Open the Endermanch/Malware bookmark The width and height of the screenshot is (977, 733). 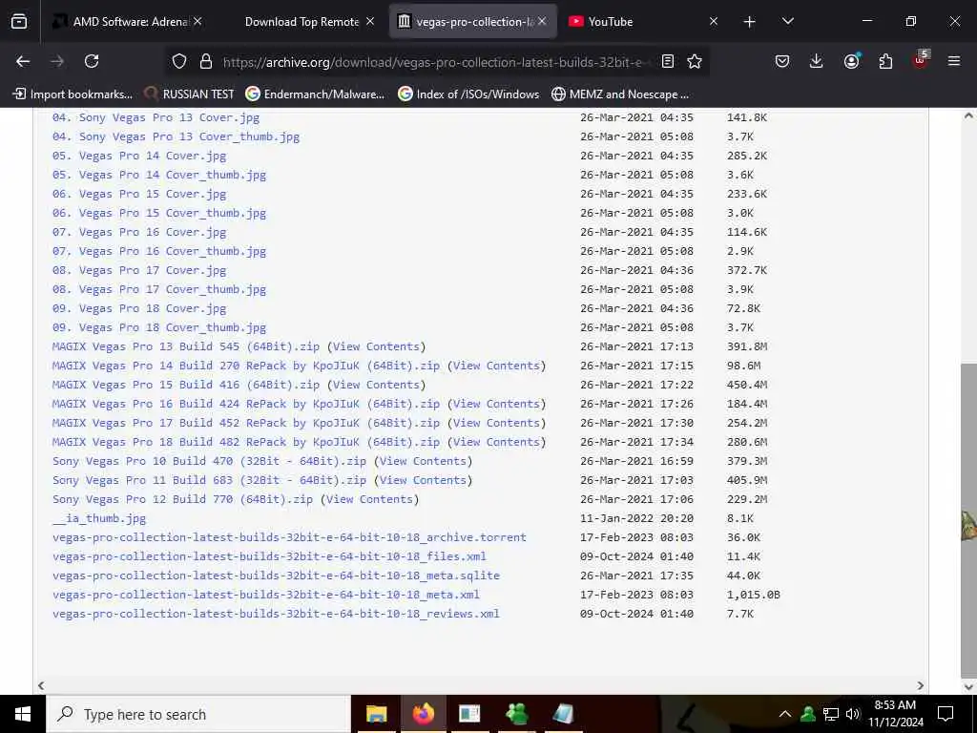(x=315, y=94)
